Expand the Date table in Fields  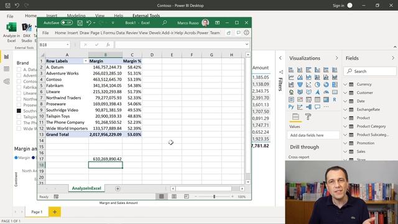pos(345,101)
